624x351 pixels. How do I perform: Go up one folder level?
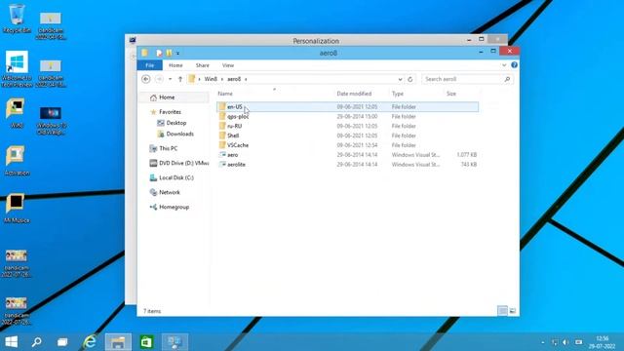[180, 79]
